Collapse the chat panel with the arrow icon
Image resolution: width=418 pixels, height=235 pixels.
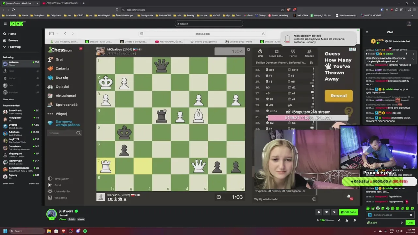tap(367, 32)
